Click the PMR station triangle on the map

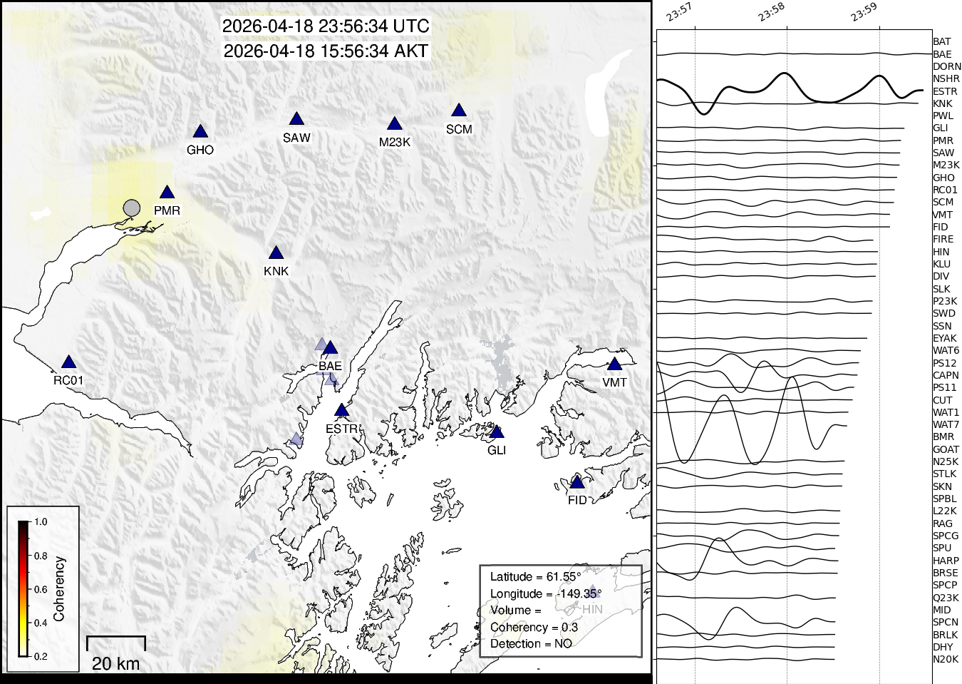[167, 193]
